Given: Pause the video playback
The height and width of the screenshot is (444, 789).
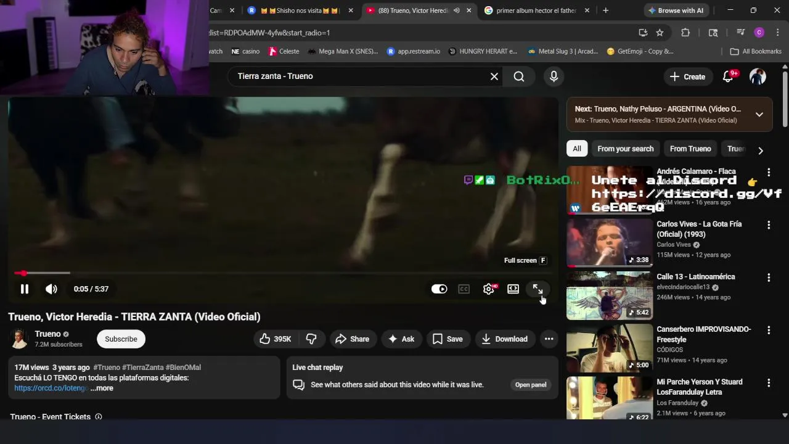Looking at the screenshot, I should (x=25, y=289).
